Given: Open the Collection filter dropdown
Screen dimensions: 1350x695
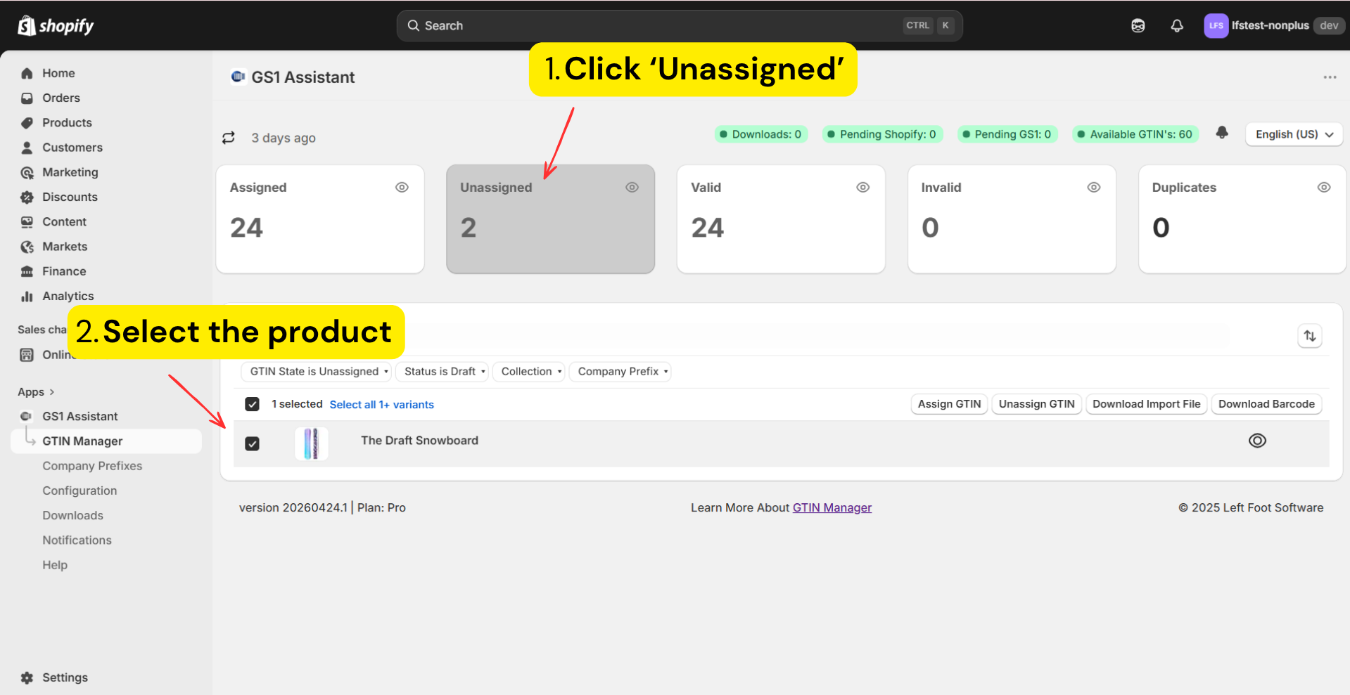Looking at the screenshot, I should 528,372.
